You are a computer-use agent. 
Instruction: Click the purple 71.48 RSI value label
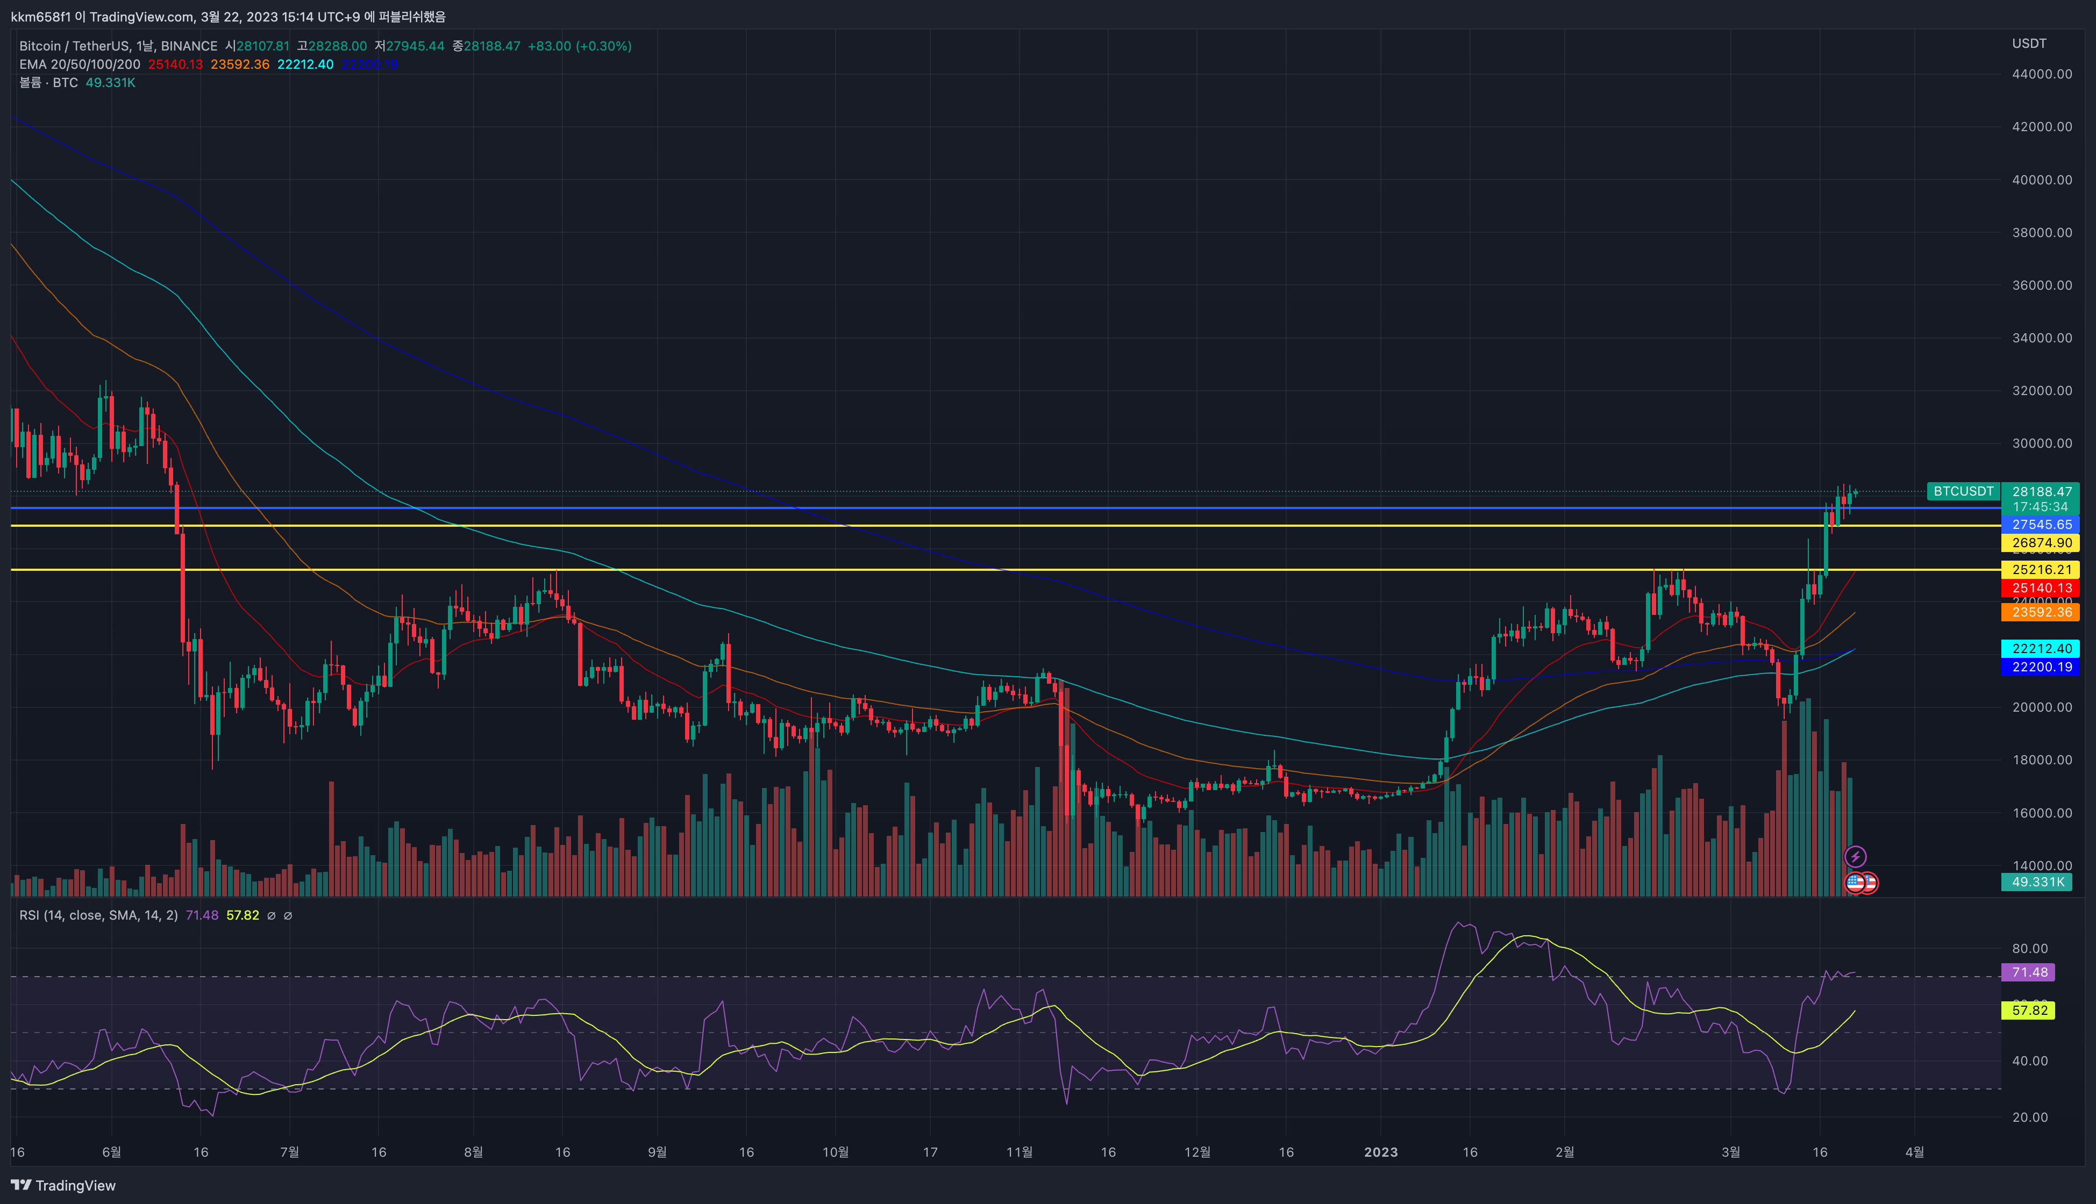(2029, 972)
